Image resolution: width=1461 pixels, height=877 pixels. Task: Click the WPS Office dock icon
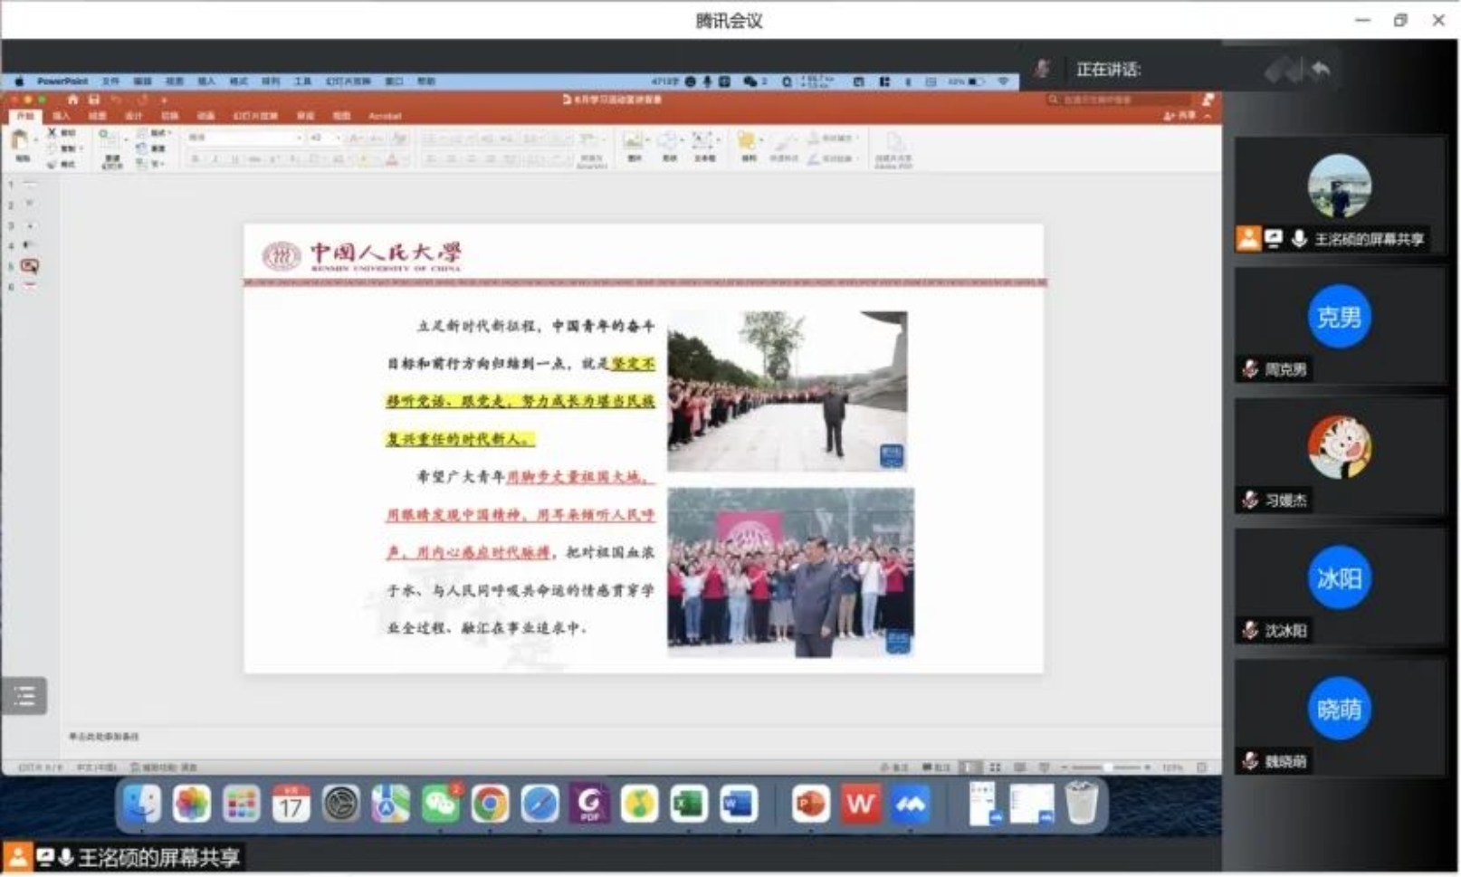coord(860,804)
